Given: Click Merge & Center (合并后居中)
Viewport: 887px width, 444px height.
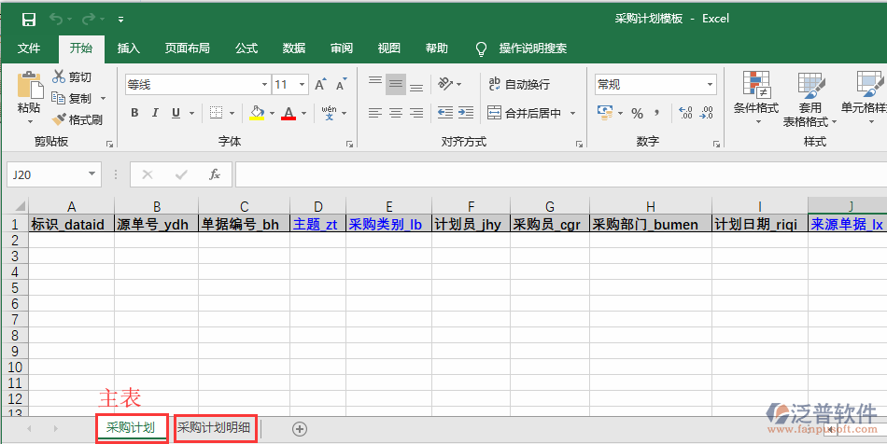Looking at the screenshot, I should click(x=525, y=113).
